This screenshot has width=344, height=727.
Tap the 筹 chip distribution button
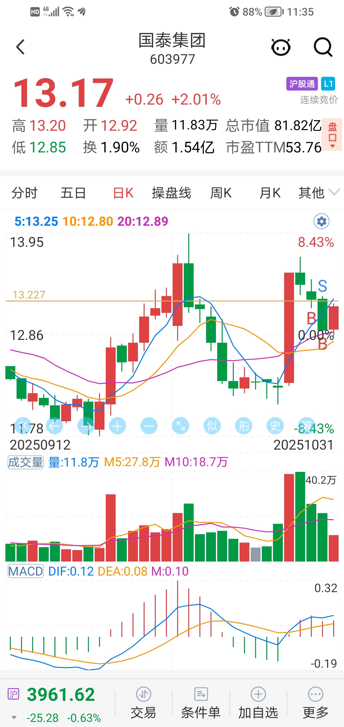pos(307,426)
